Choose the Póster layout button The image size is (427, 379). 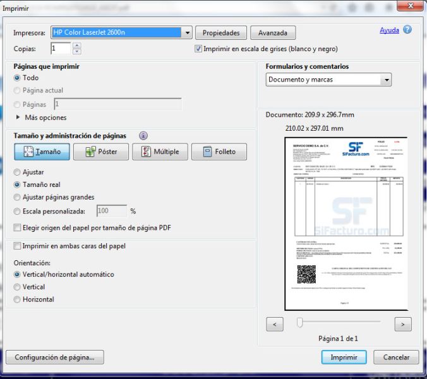100,152
